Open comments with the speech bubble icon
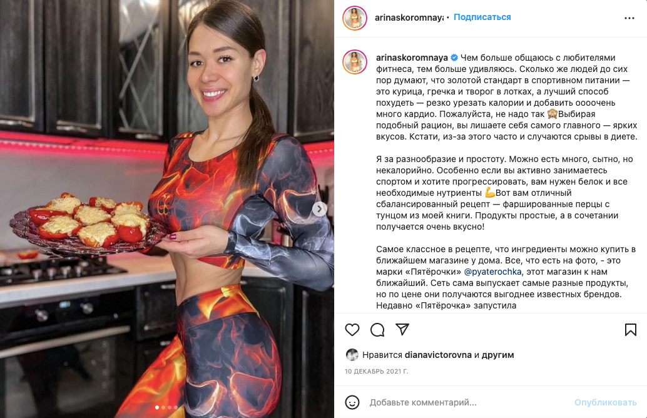The width and height of the screenshot is (647, 418). (377, 330)
